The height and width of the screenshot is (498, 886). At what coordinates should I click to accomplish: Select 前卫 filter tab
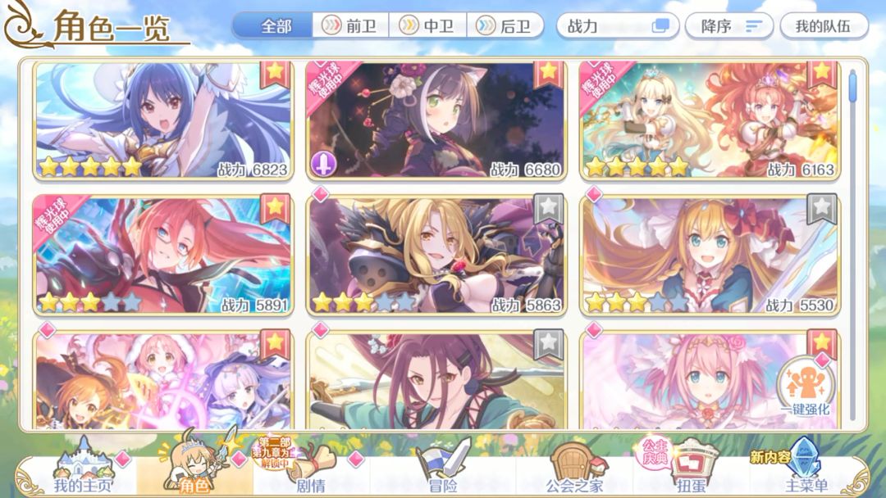[x=350, y=26]
